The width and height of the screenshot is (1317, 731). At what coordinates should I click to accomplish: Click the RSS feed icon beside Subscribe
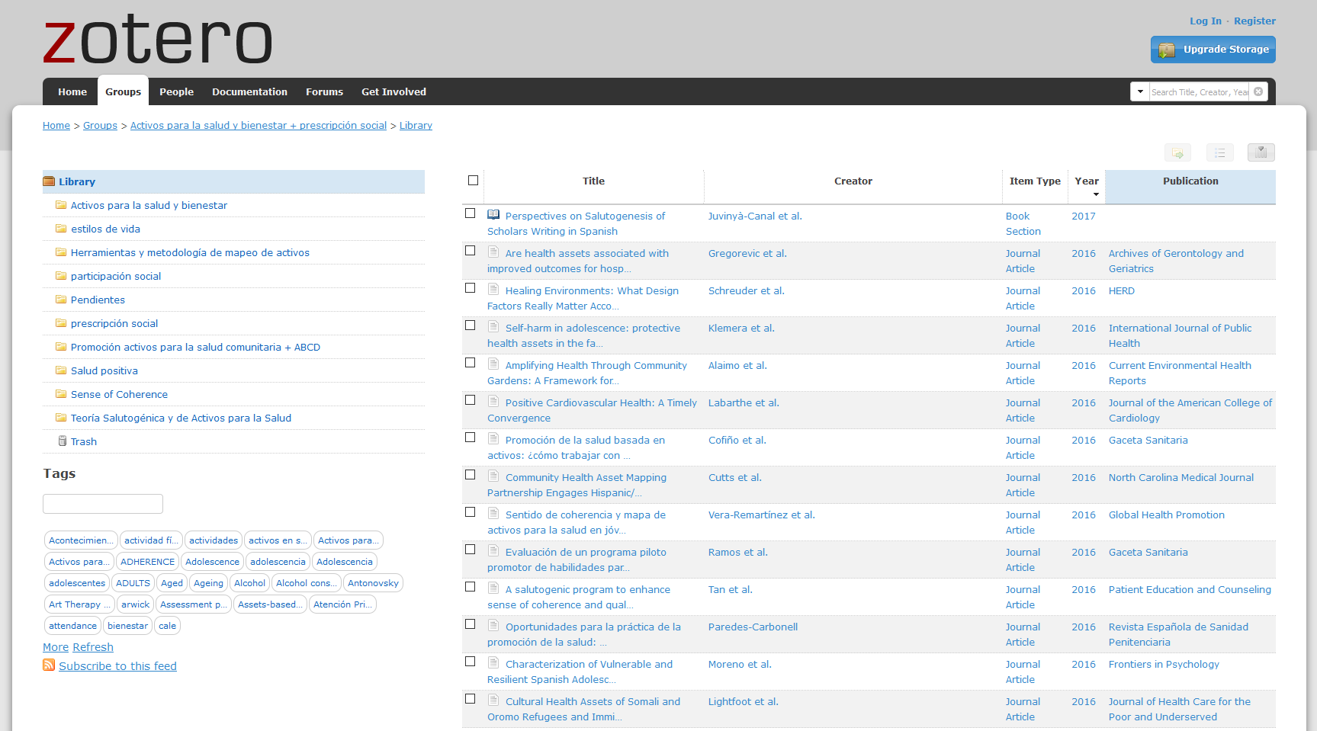49,665
